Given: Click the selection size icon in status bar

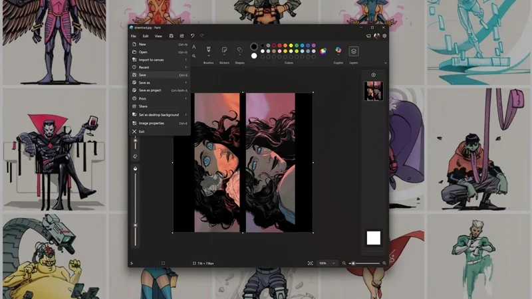Looking at the screenshot, I should [x=163, y=263].
